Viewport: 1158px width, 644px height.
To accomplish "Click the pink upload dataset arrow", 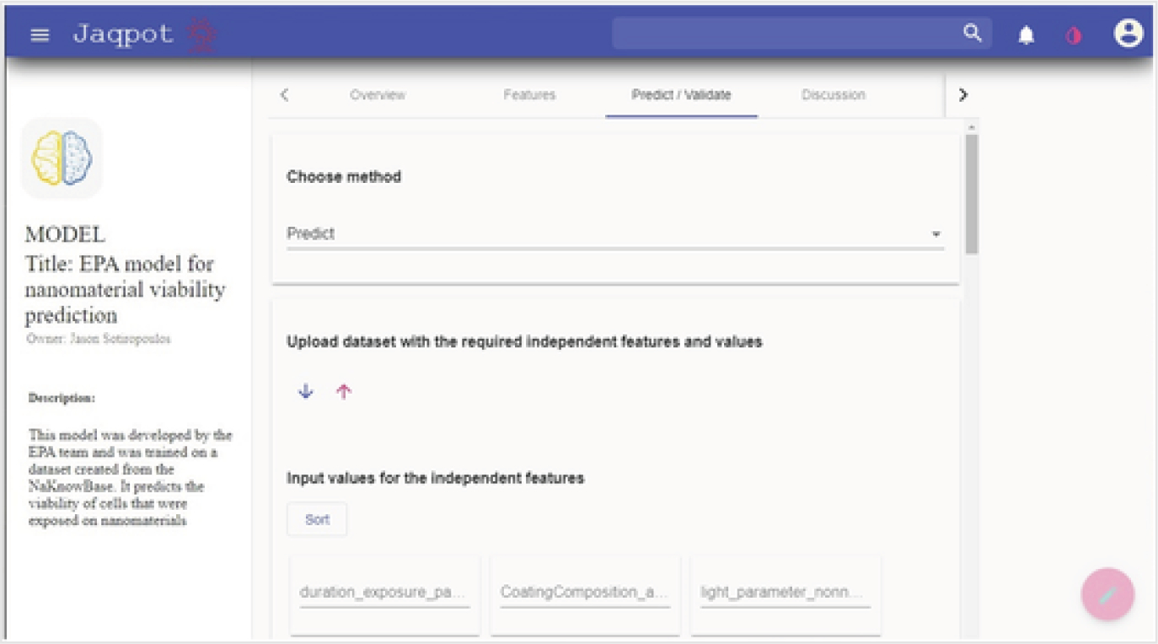I will [343, 391].
